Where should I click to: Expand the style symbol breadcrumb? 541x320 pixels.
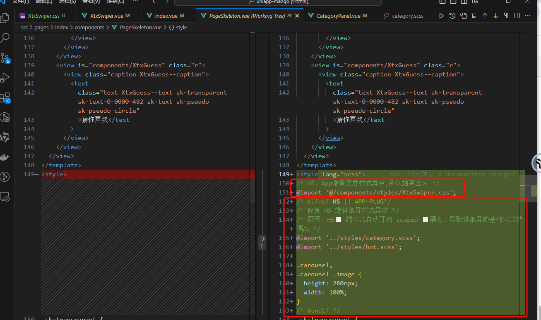[178, 27]
